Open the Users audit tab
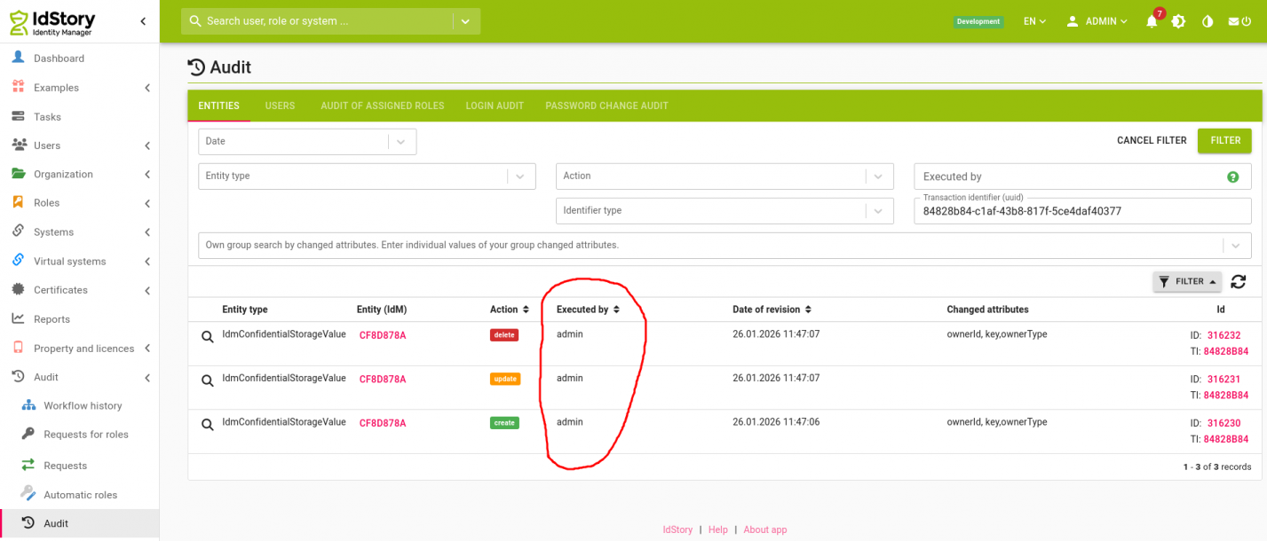Image resolution: width=1267 pixels, height=541 pixels. point(280,106)
